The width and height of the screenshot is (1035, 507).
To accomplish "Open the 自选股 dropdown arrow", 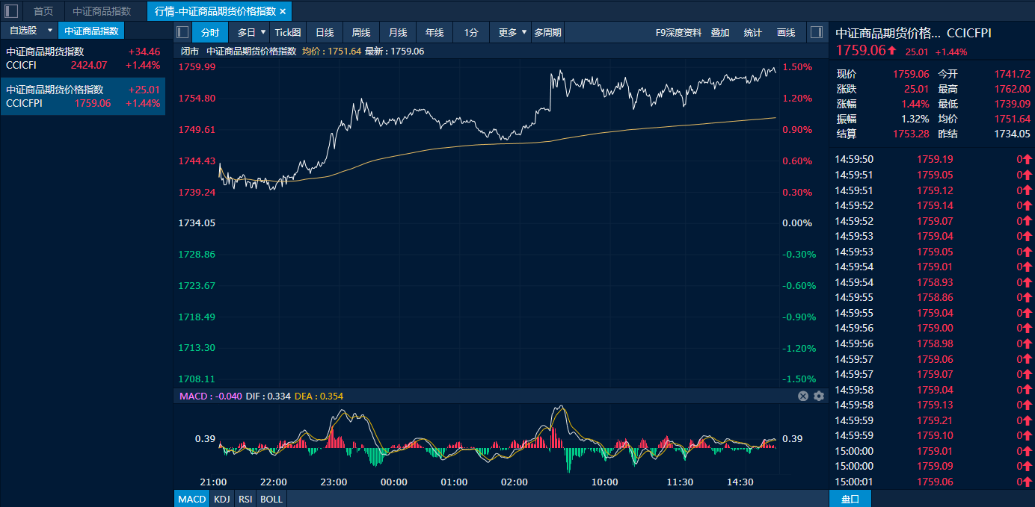I will click(x=49, y=31).
